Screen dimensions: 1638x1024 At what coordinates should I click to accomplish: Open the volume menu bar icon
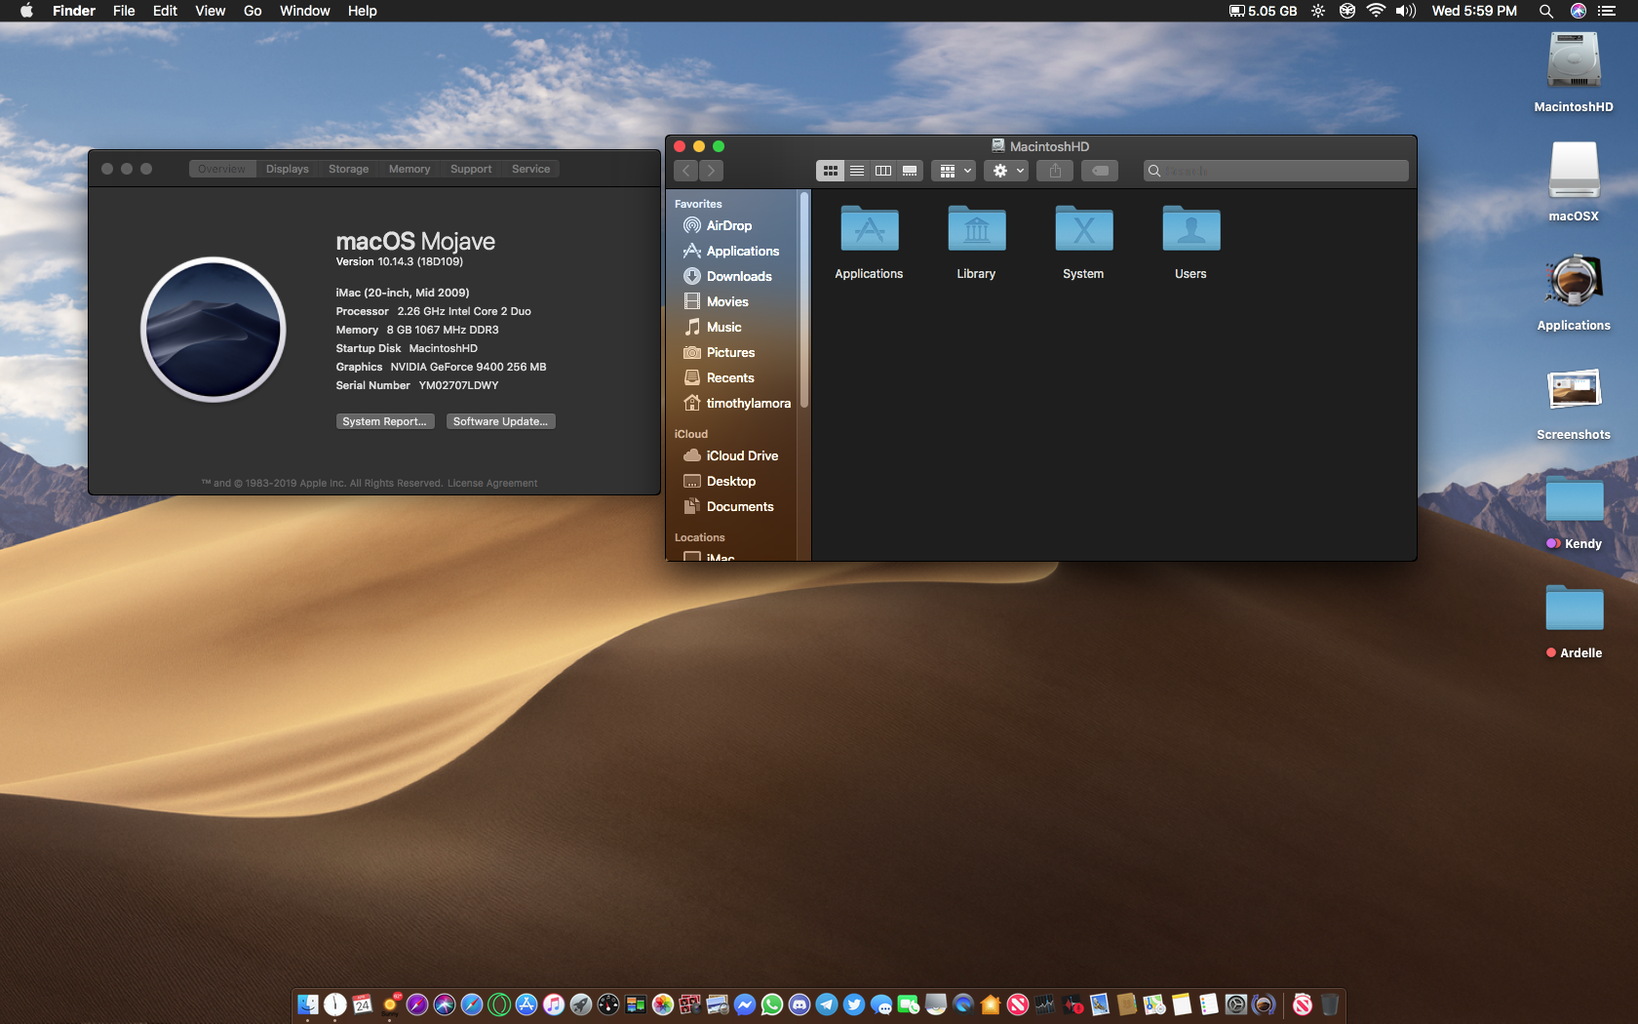[1405, 11]
